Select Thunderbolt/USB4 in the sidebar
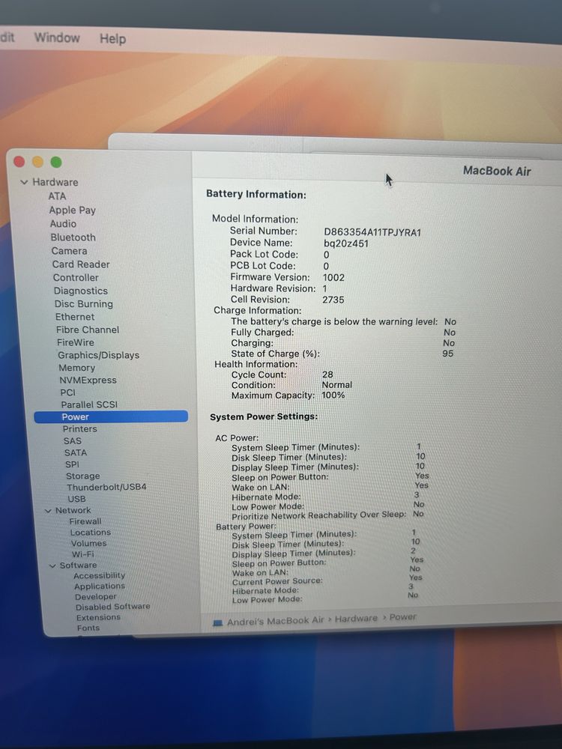Screen dimensions: 562x749 click(106, 488)
